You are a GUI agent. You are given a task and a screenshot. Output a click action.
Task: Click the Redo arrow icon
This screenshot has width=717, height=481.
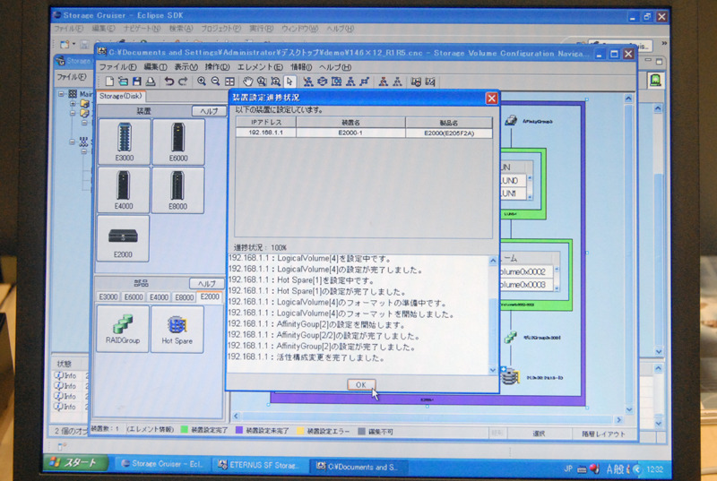183,82
